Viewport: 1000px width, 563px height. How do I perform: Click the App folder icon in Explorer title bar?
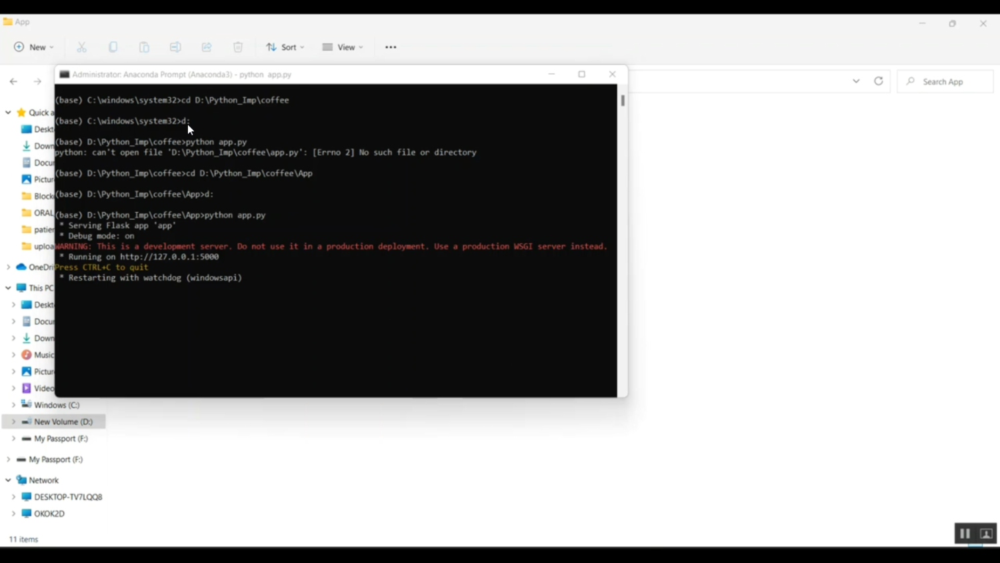pos(8,22)
